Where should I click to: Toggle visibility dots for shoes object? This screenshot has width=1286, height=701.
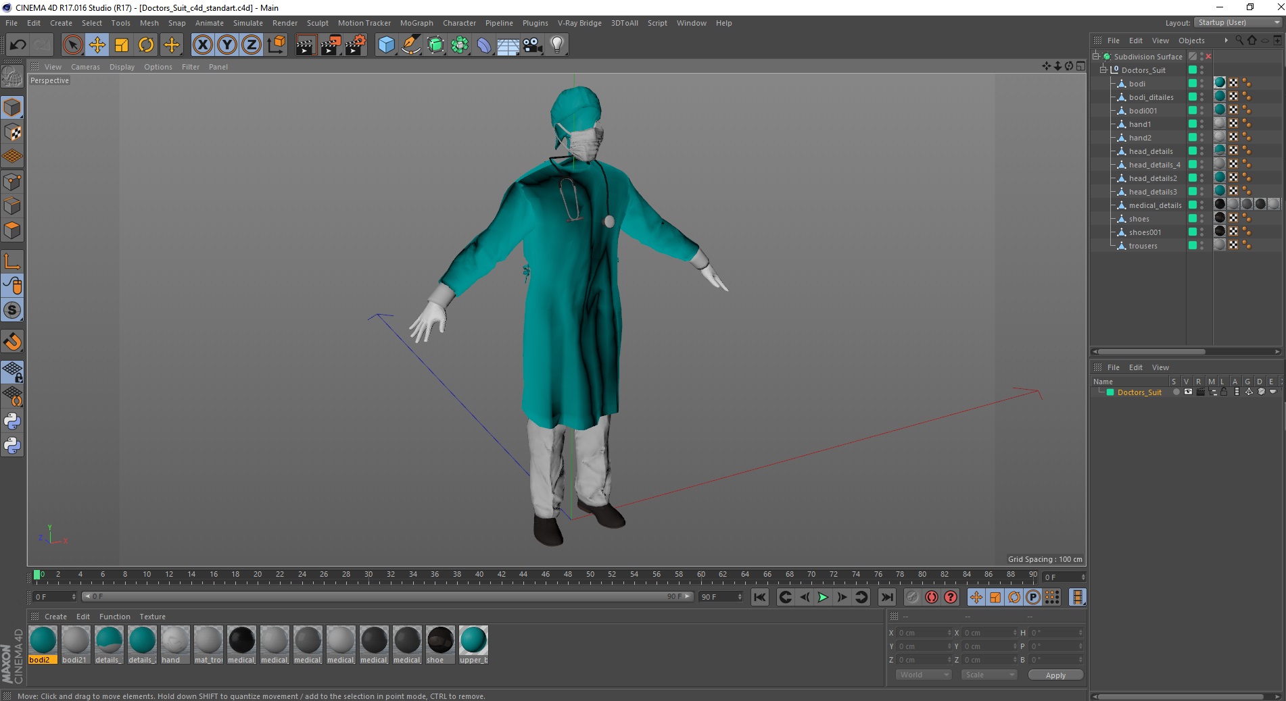tap(1201, 219)
